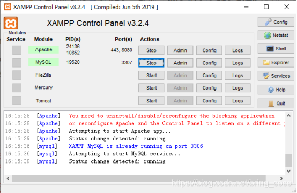297x193 pixels.
Task: Select the Apache module label
Action: point(43,50)
